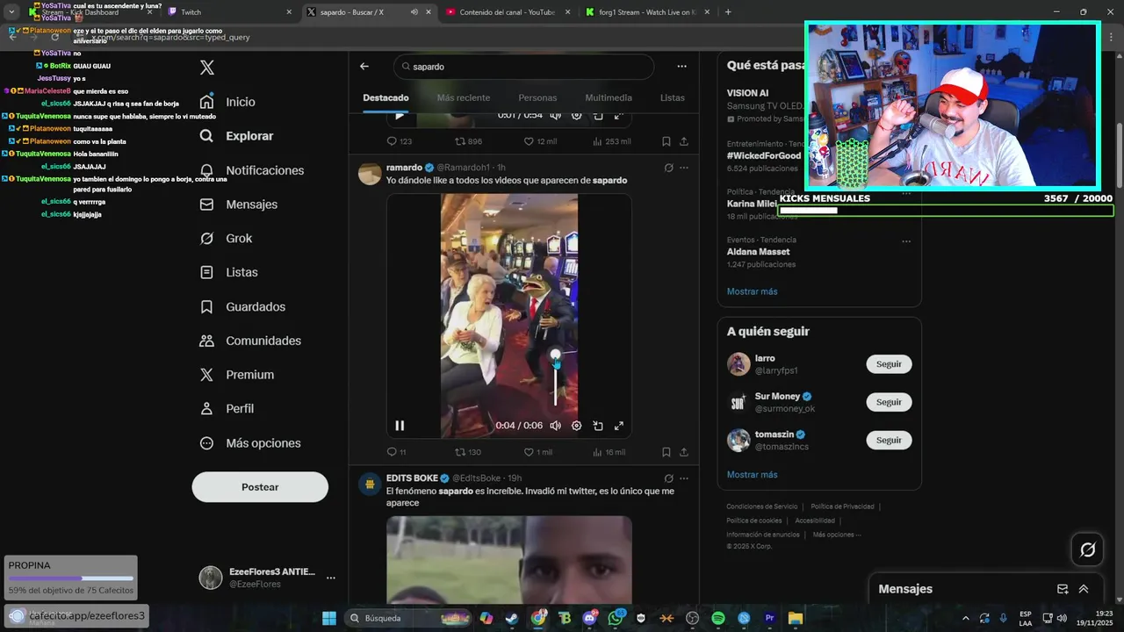Image resolution: width=1124 pixels, height=632 pixels.
Task: Pause the ramardo video
Action: click(400, 426)
